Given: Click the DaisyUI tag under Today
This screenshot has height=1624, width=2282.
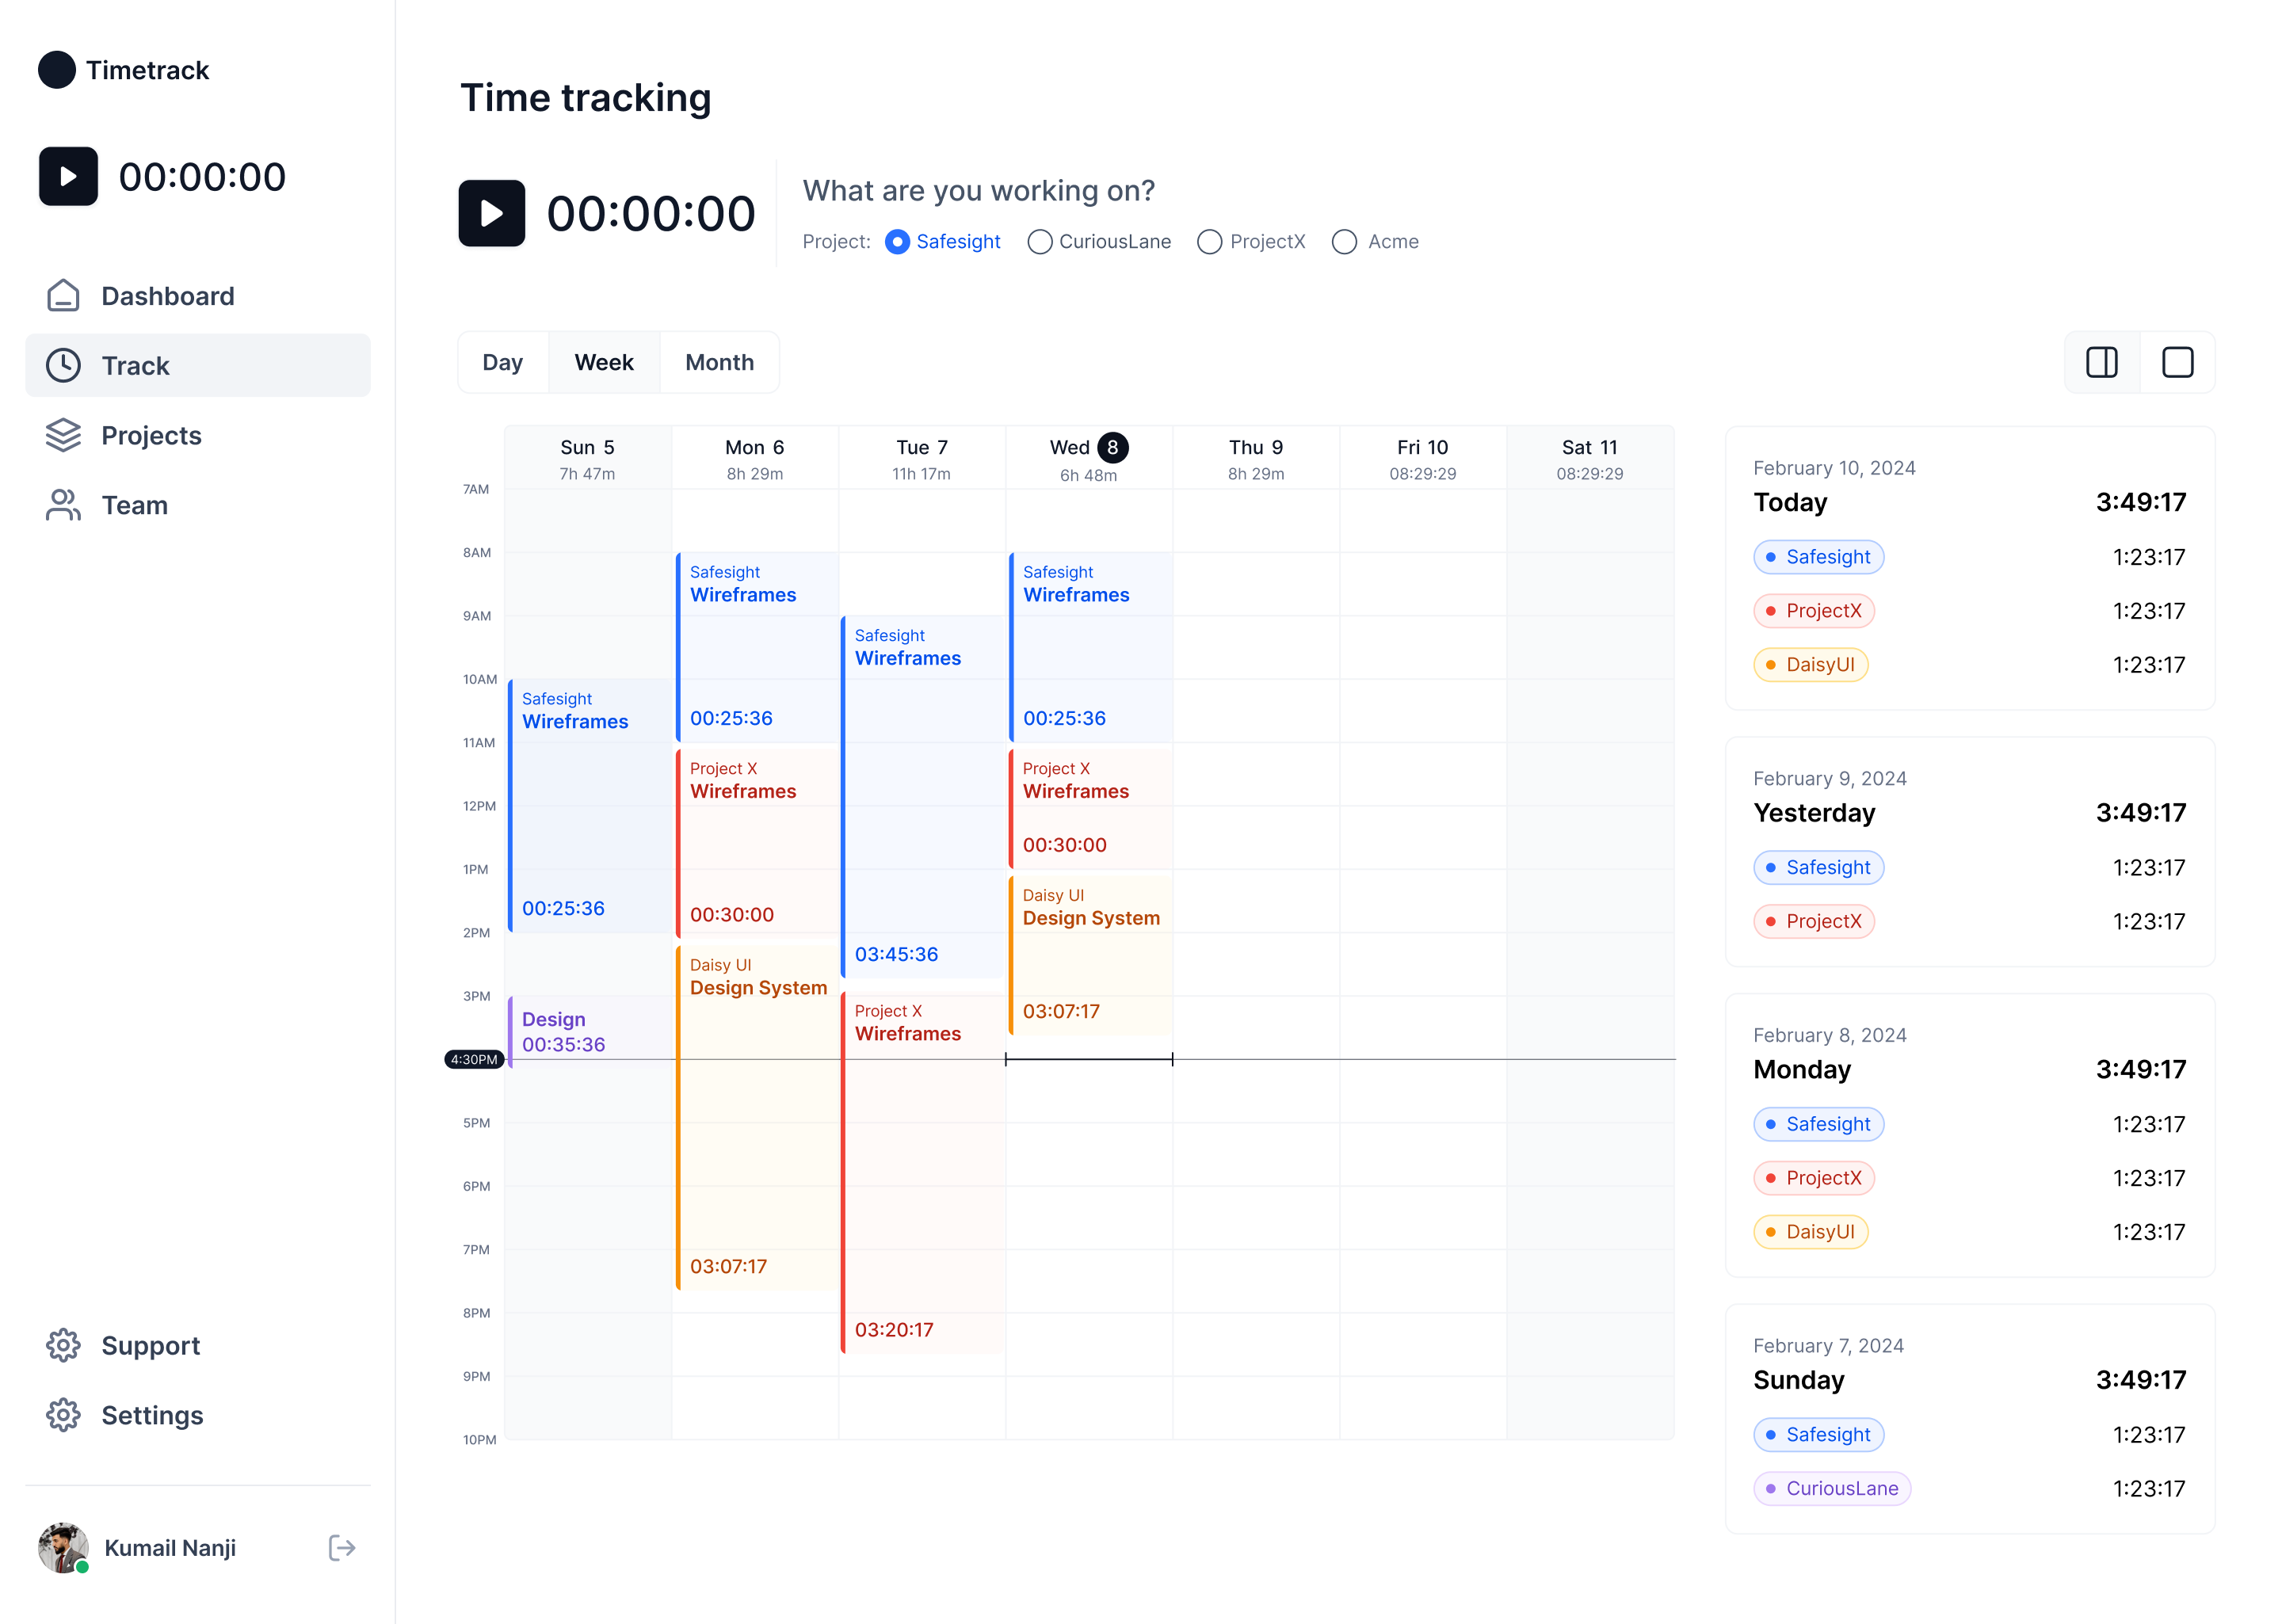Looking at the screenshot, I should (x=1810, y=665).
